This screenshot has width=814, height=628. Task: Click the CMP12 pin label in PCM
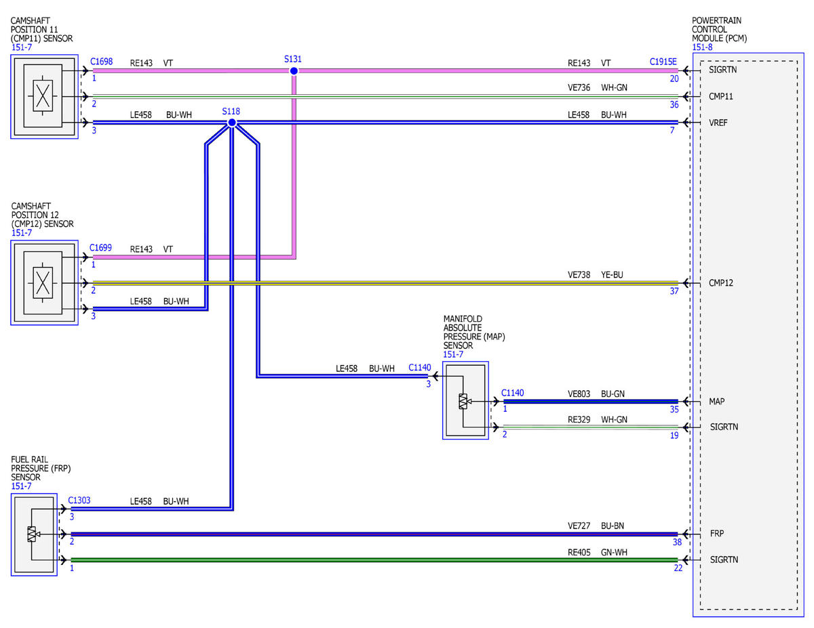pyautogui.click(x=721, y=283)
